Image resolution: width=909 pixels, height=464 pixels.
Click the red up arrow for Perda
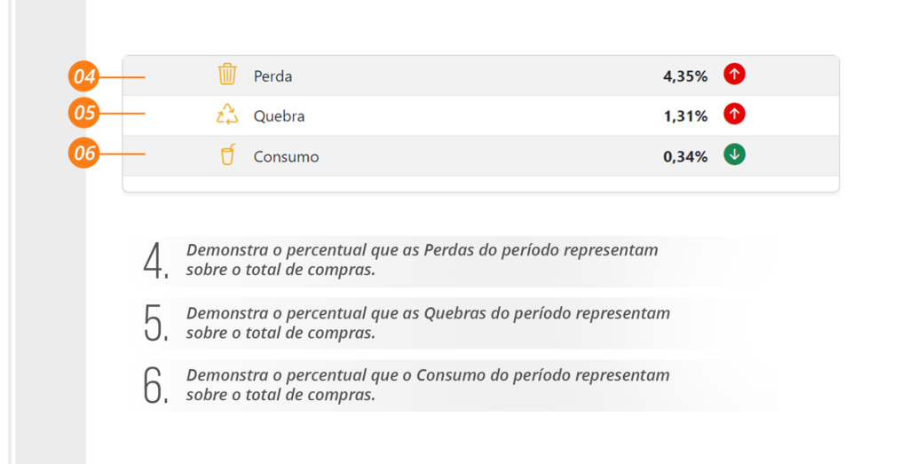coord(734,75)
